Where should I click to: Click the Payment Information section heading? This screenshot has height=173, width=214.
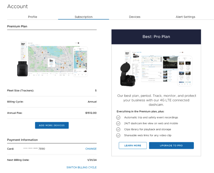coord(22,140)
